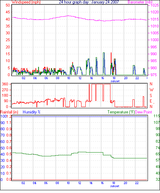Click hour 02 on wind graph axis
This screenshot has width=160, height=193.
23,78
